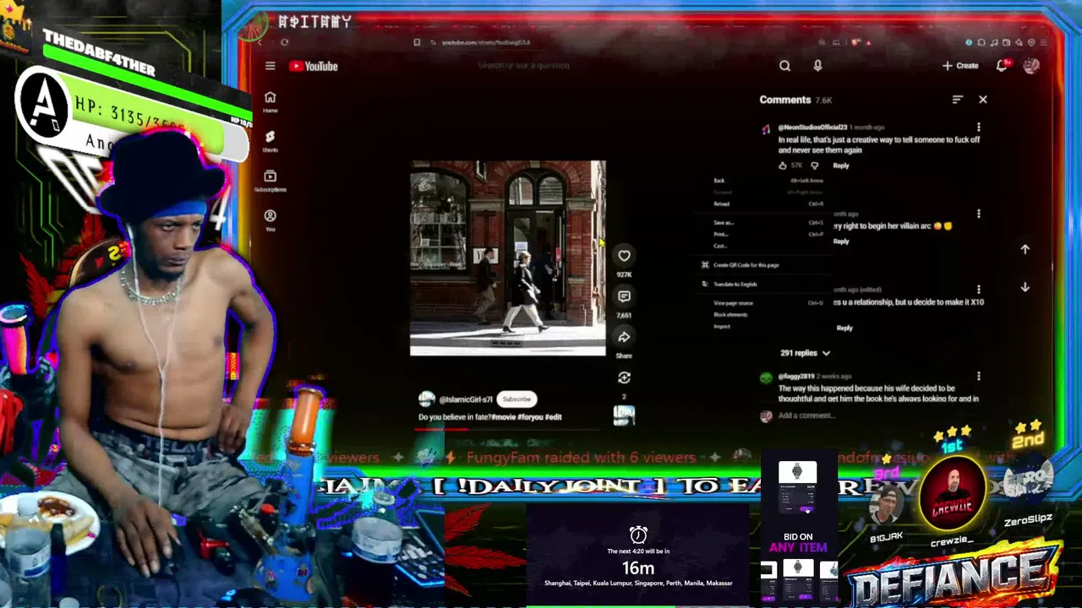Open the sound thumbnail below Remix
Viewport: 1082px width, 608px height.
click(x=624, y=415)
